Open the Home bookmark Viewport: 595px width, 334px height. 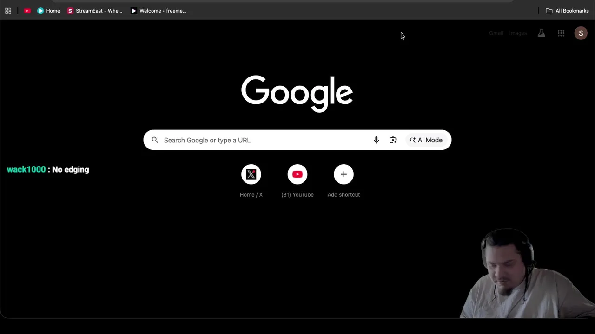48,11
